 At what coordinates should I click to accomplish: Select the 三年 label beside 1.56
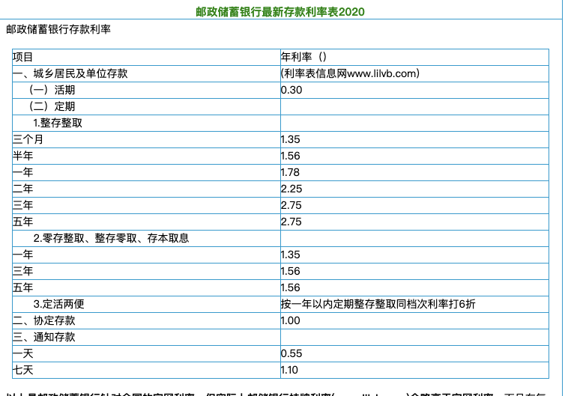click(22, 271)
